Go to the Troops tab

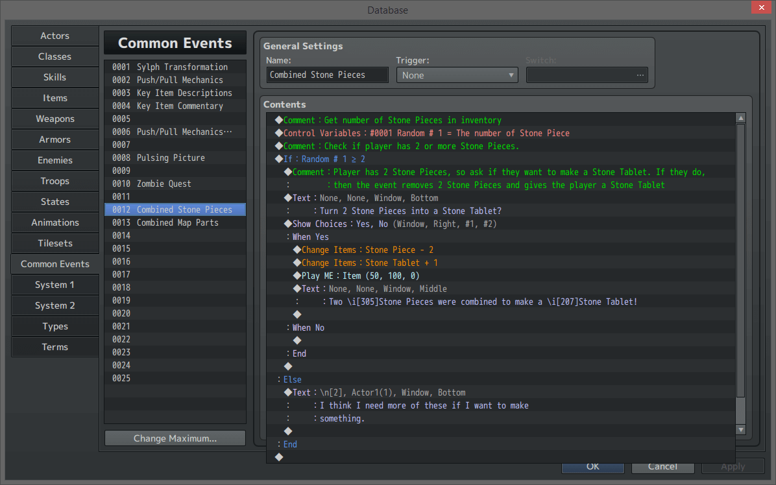click(55, 181)
